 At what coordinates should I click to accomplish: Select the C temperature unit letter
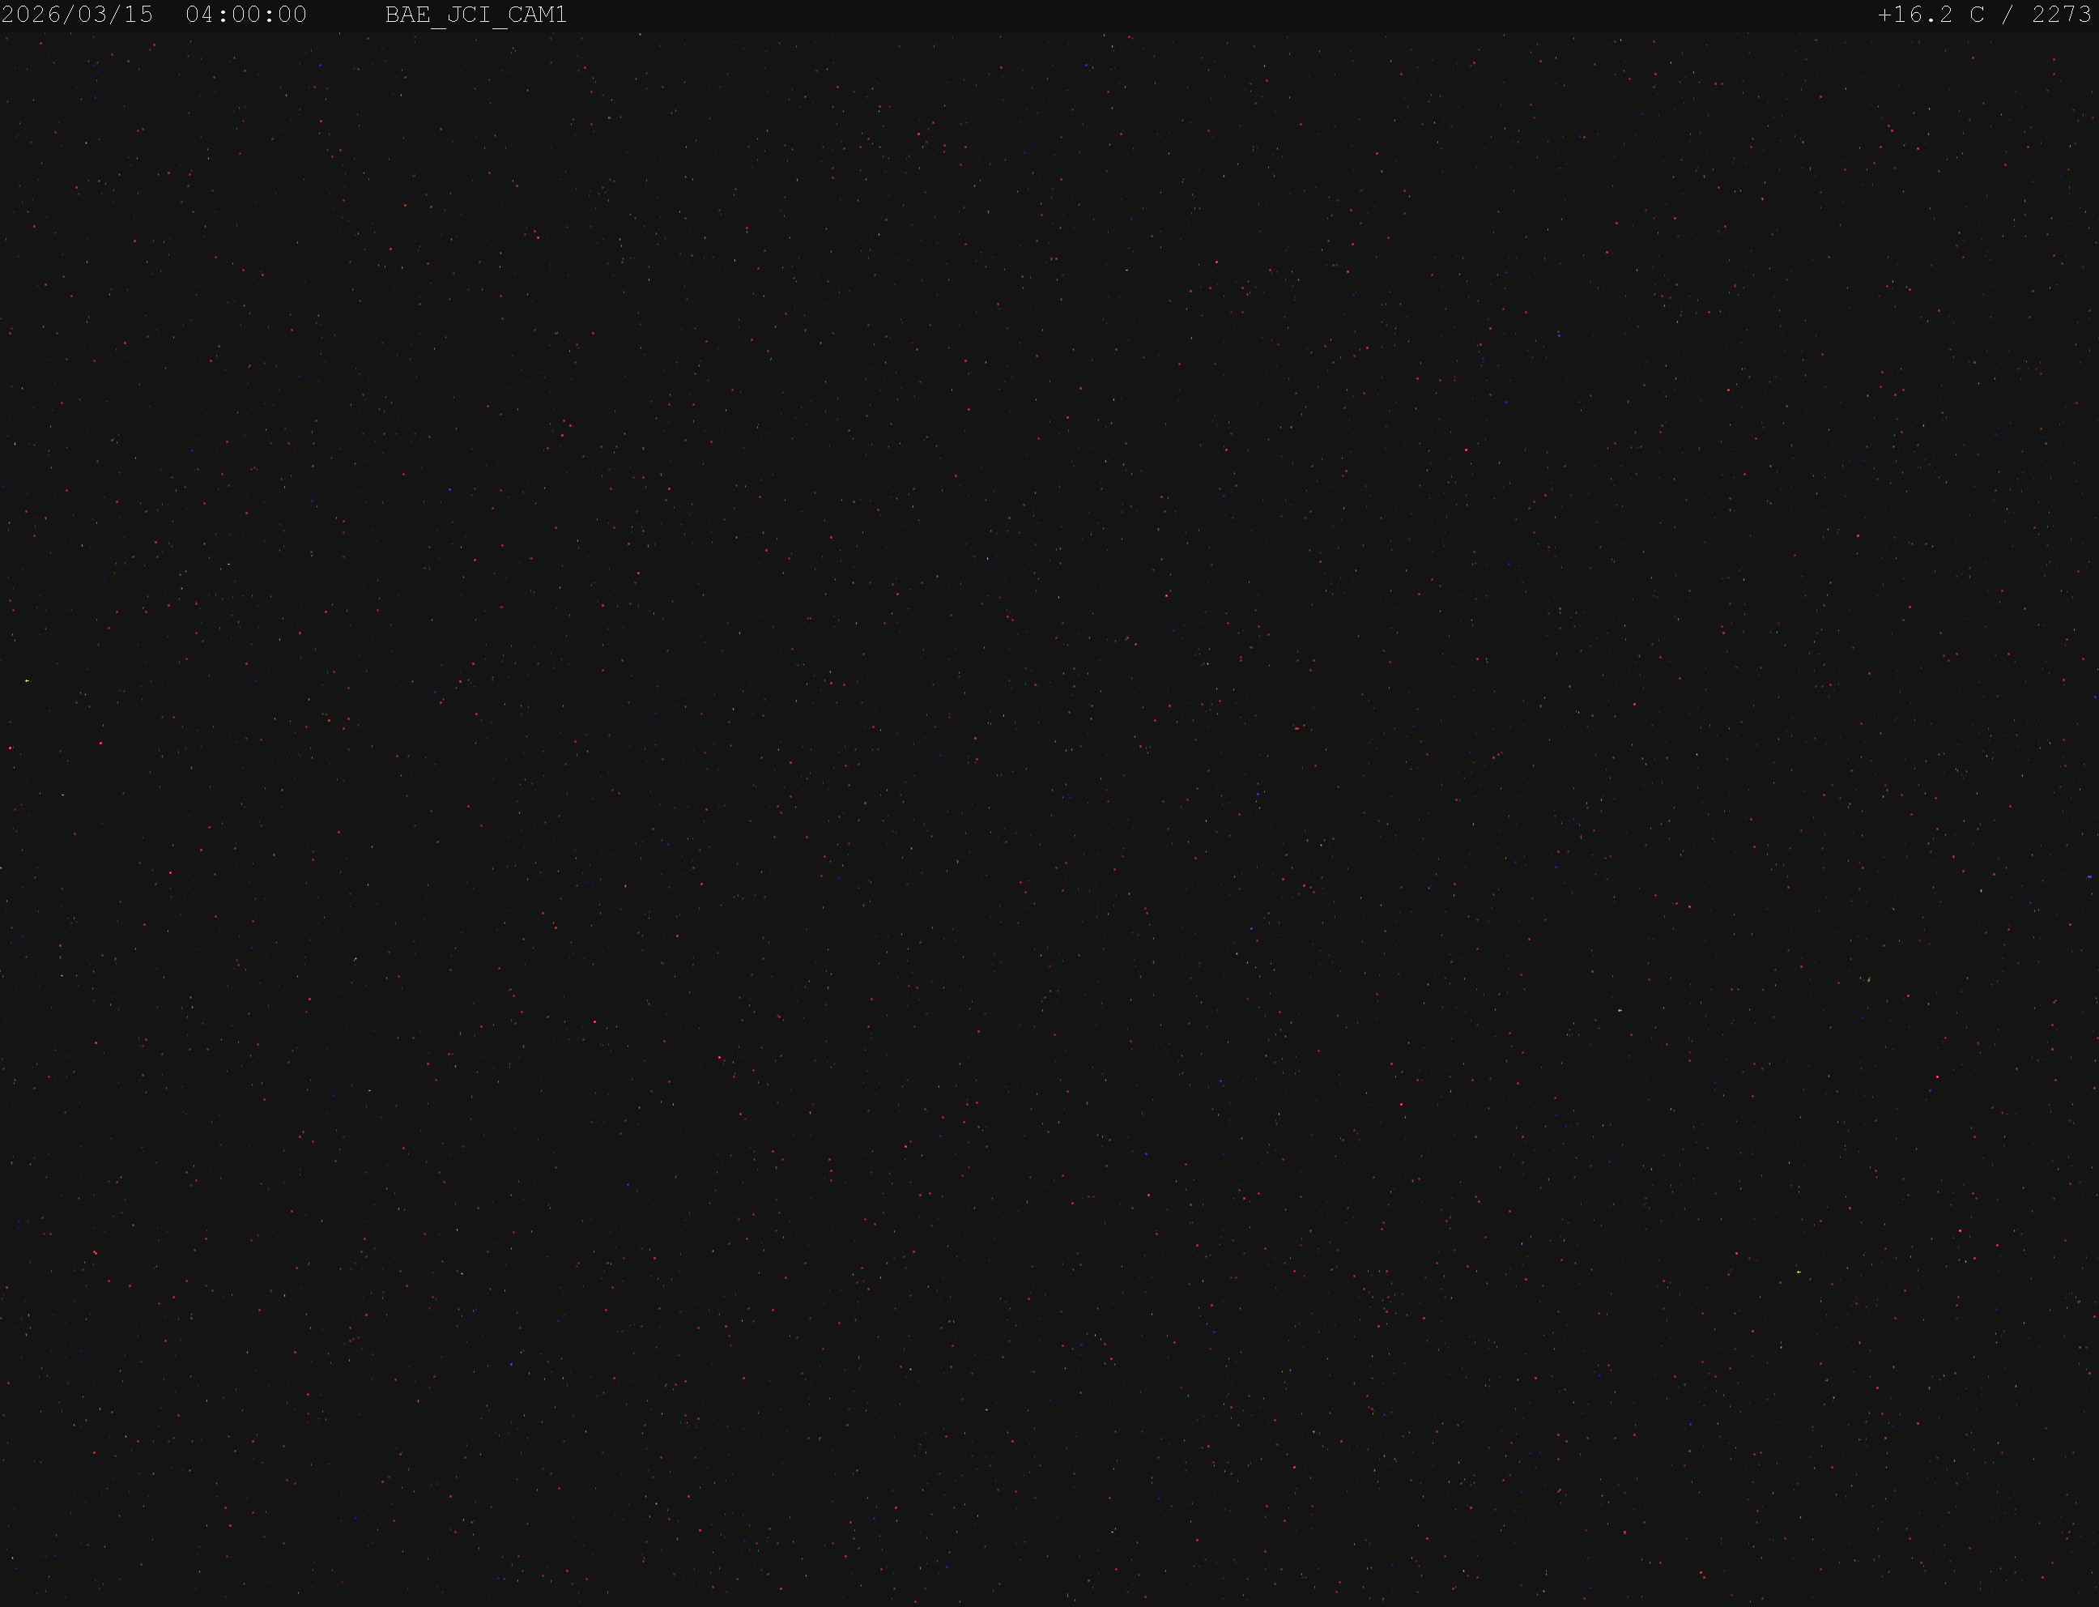pos(1977,15)
